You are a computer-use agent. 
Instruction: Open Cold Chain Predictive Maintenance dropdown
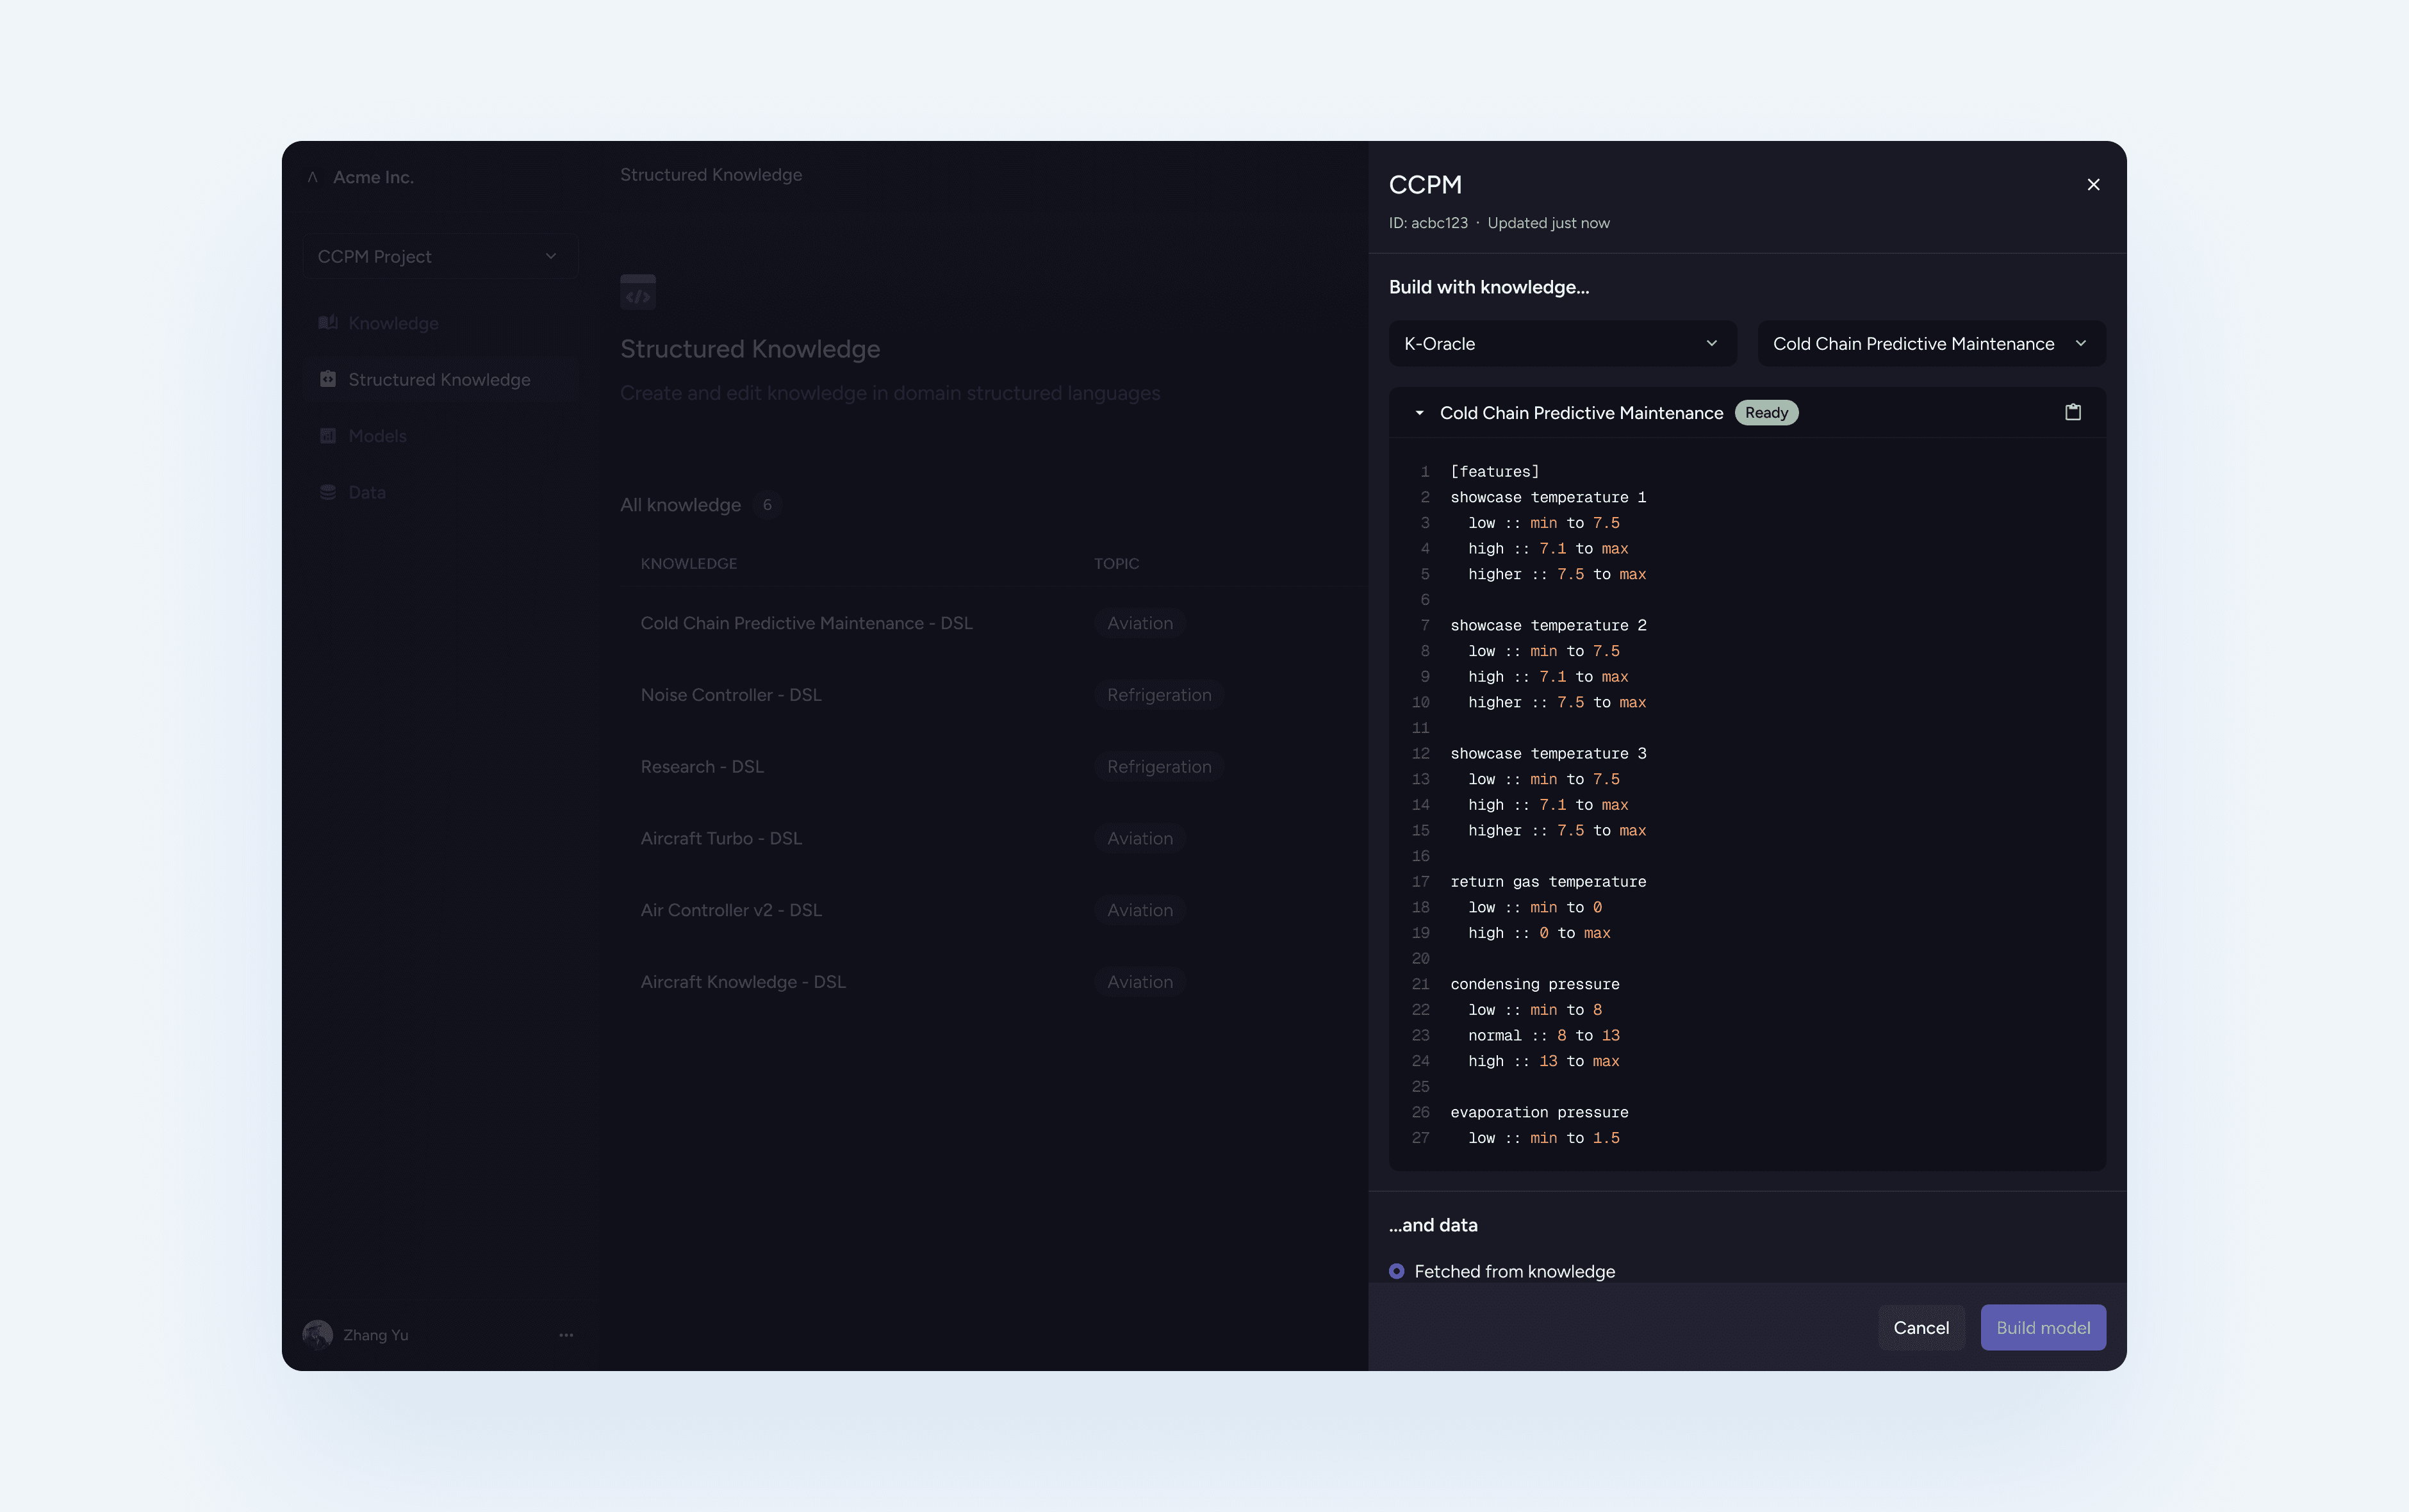coord(1930,343)
